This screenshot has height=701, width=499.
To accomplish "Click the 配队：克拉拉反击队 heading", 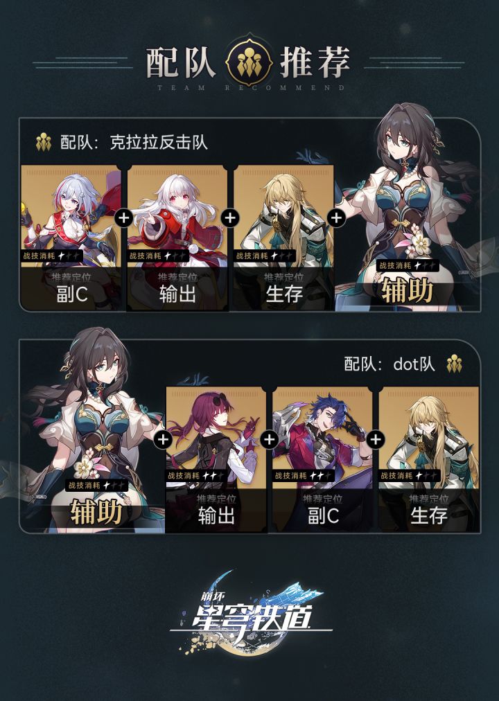I will click(x=134, y=143).
